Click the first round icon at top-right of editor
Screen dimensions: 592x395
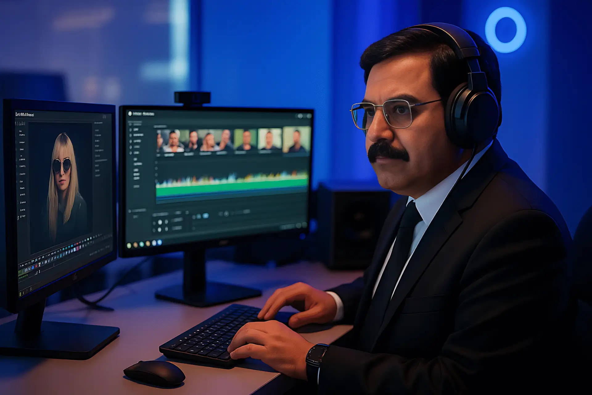(300, 116)
